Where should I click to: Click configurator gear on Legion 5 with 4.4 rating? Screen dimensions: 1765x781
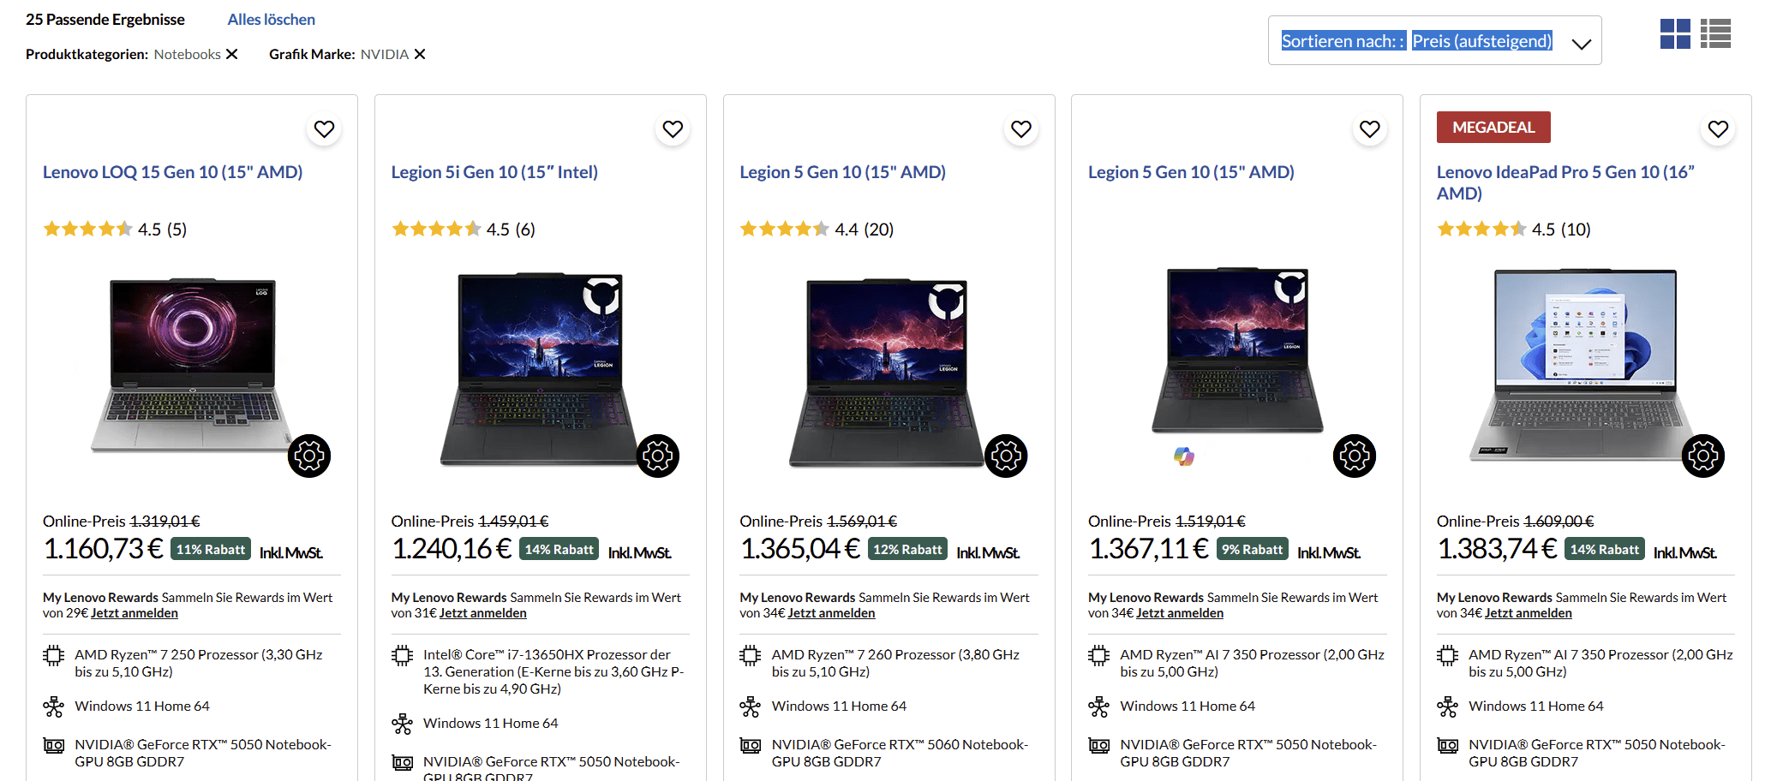1006,456
